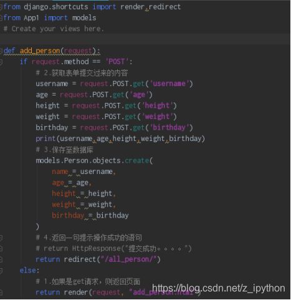Screen dimensions: 291x300
Task: Click the function name 'add_person'
Action: (x=40, y=51)
